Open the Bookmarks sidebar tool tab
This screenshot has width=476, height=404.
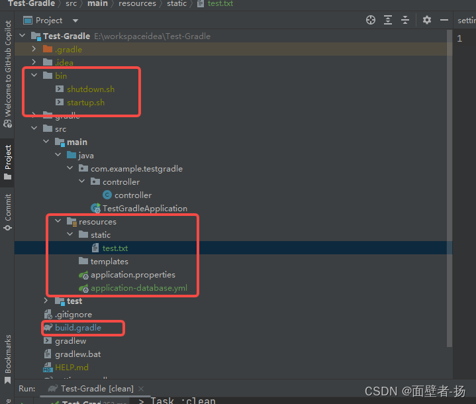pyautogui.click(x=7, y=359)
